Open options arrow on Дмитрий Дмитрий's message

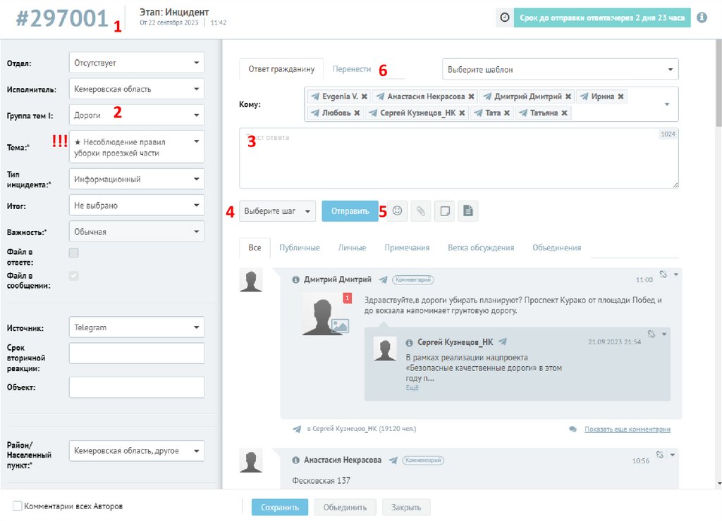(676, 275)
